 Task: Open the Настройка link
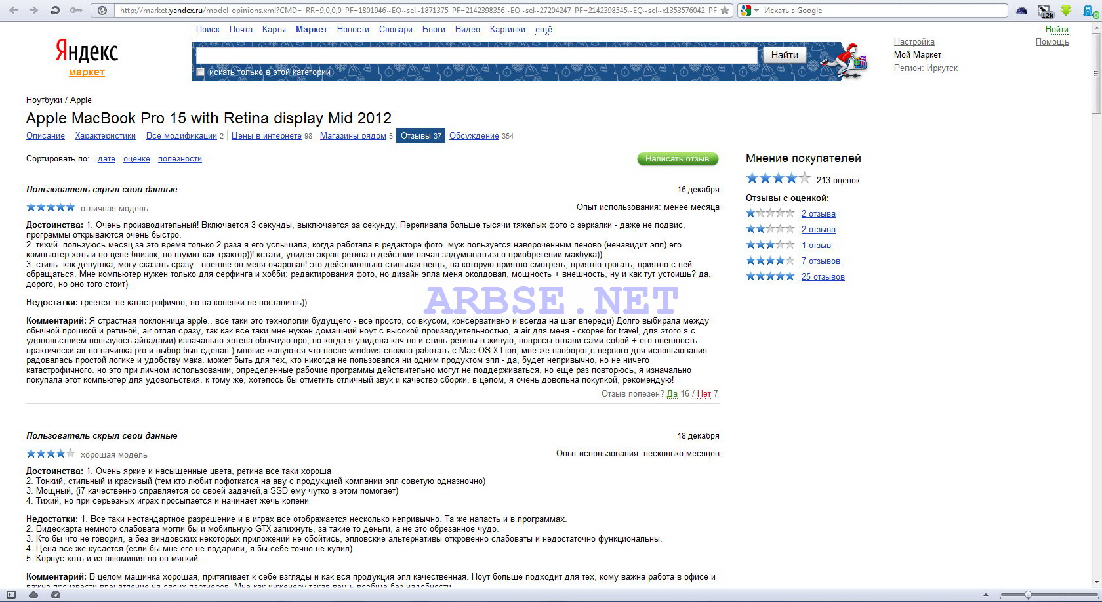[914, 42]
